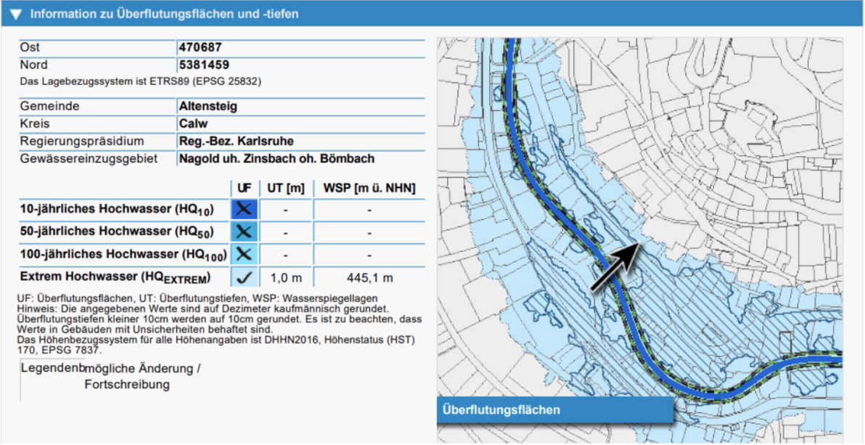Click Gemeinde value Altensteig

coord(208,106)
